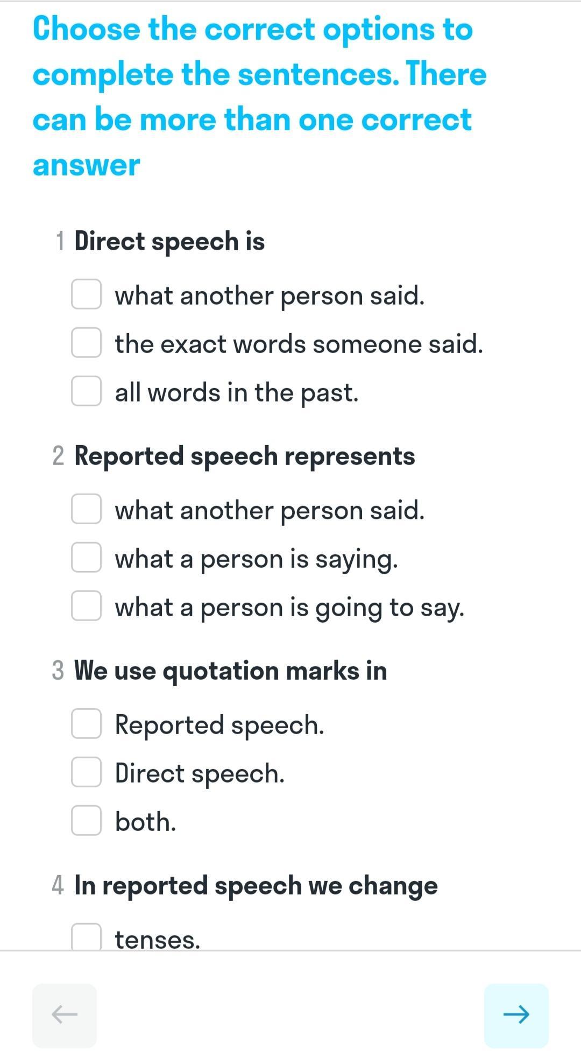This screenshot has width=581, height=1064.
Task: Click 'We use quotation marks in' heading
Action: (x=230, y=671)
